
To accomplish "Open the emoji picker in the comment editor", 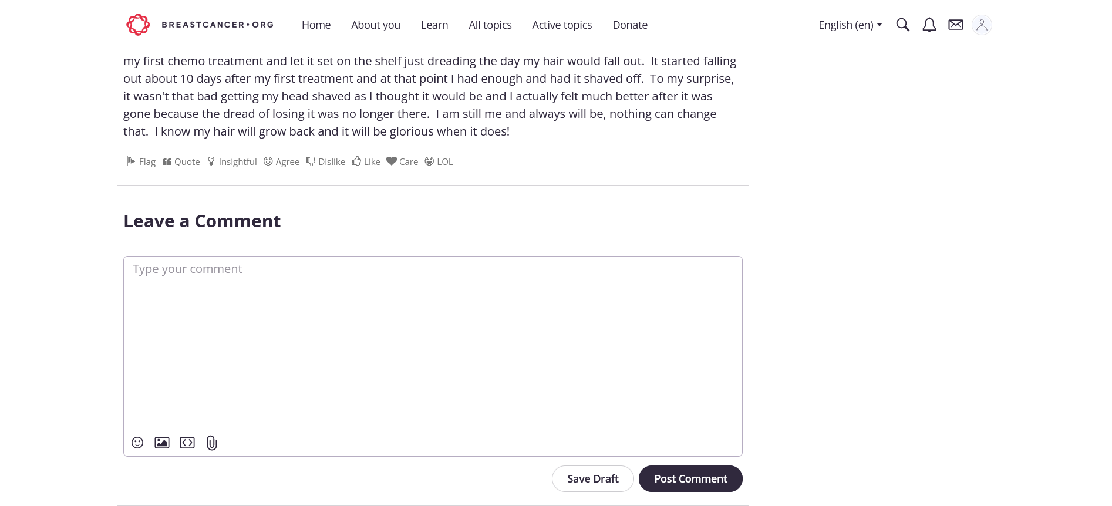I will click(137, 443).
